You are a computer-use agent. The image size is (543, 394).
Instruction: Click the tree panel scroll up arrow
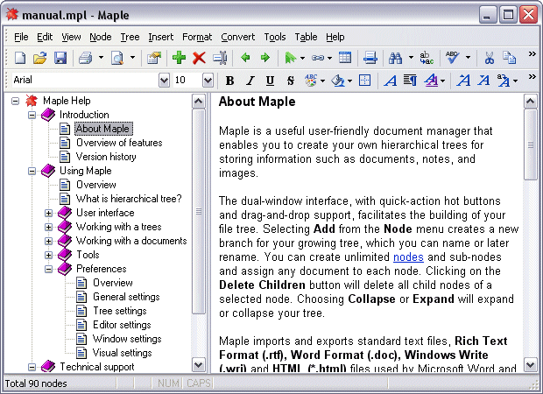point(199,101)
